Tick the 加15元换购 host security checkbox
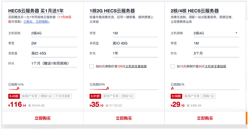 (173, 66)
